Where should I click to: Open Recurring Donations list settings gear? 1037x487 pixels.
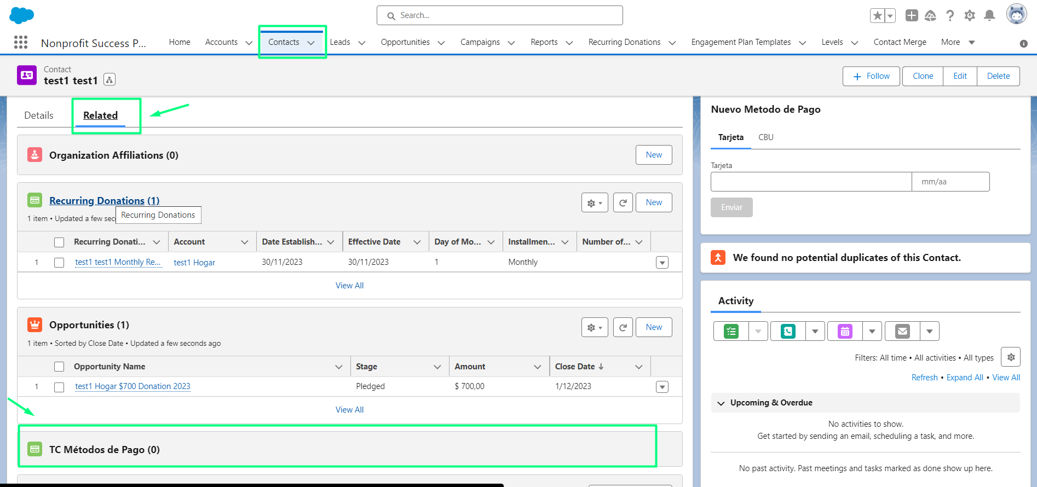tap(595, 202)
